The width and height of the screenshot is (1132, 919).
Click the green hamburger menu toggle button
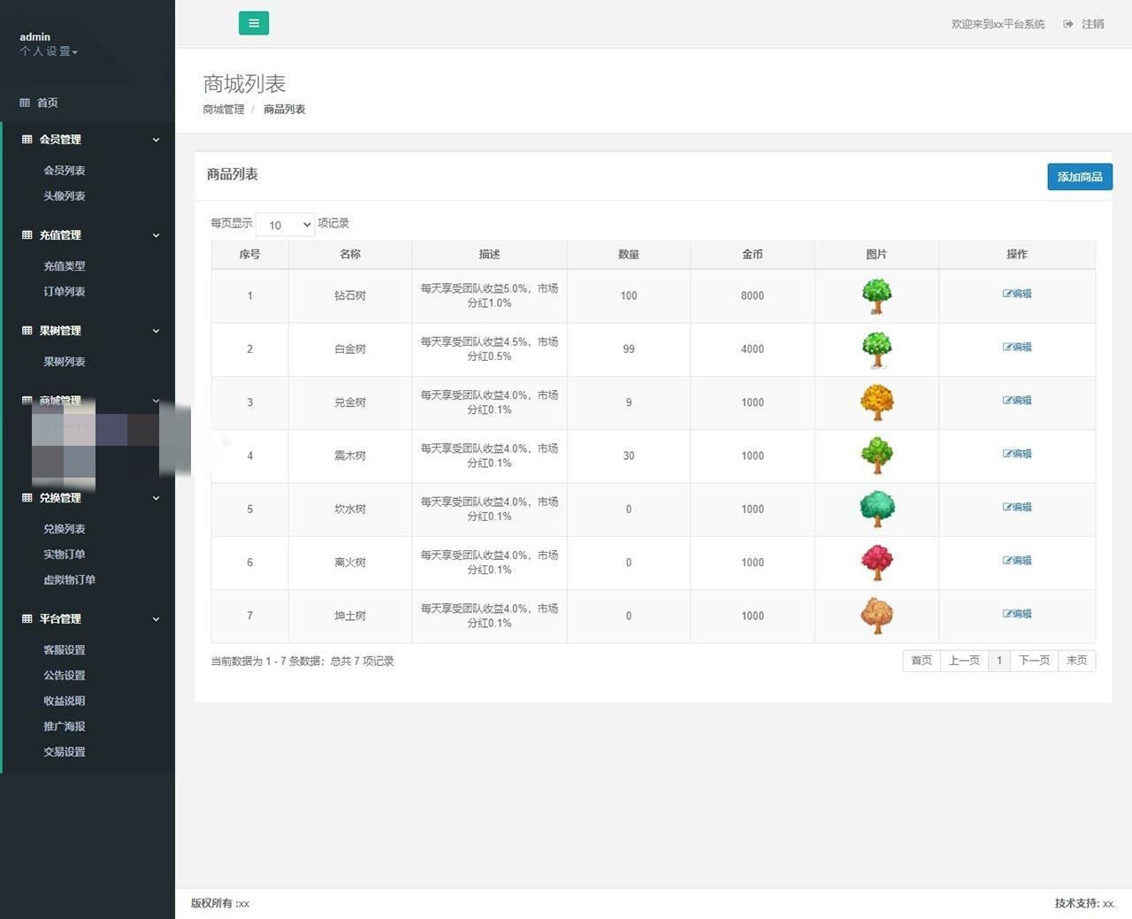point(254,24)
